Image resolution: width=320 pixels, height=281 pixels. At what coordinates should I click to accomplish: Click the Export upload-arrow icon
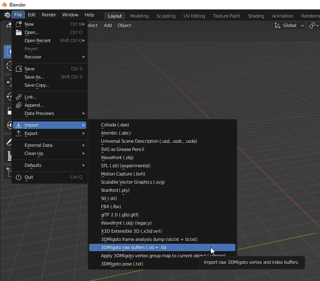(x=19, y=133)
